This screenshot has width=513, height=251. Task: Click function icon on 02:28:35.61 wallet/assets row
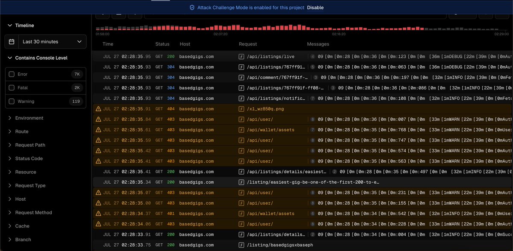tap(242, 130)
